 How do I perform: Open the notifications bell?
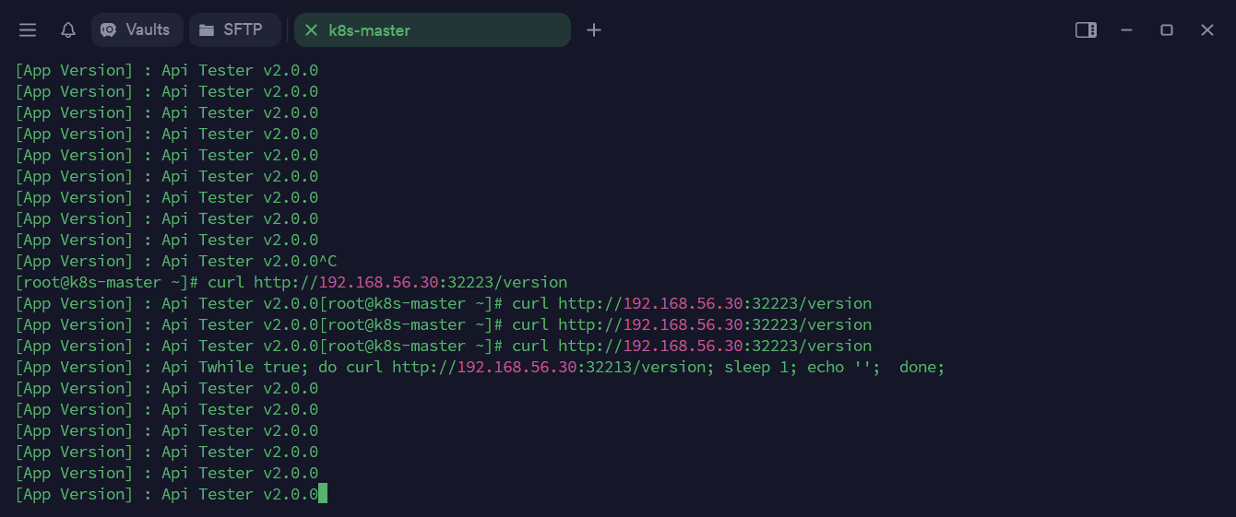click(68, 30)
